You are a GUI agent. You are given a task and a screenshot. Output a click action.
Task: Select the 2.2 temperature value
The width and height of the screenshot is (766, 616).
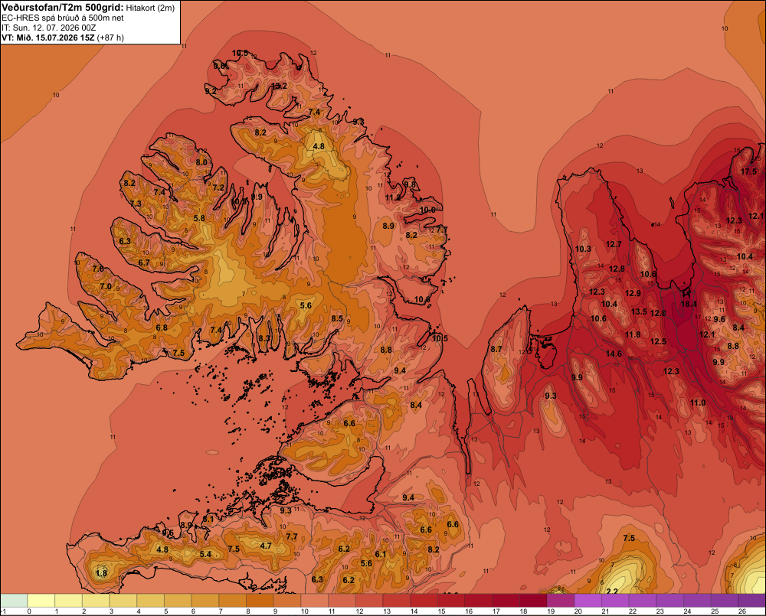point(611,591)
